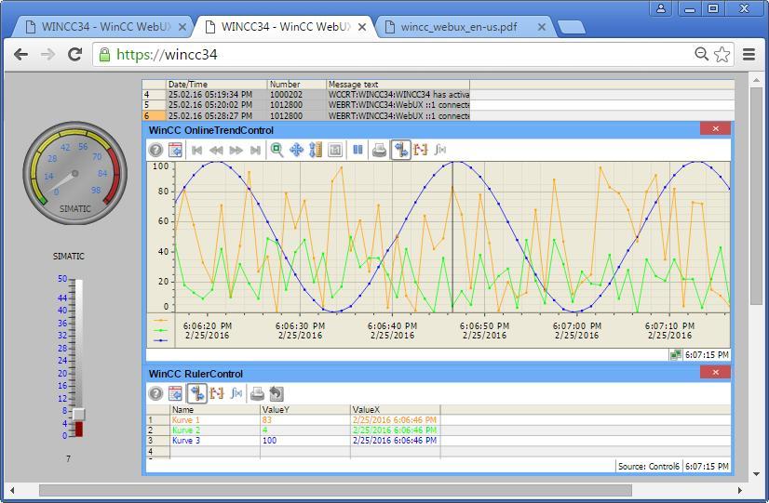Open the zoom magnifier in the address bar

(x=701, y=54)
